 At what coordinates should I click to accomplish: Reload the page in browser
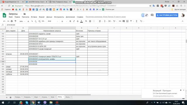[x=9, y=6]
